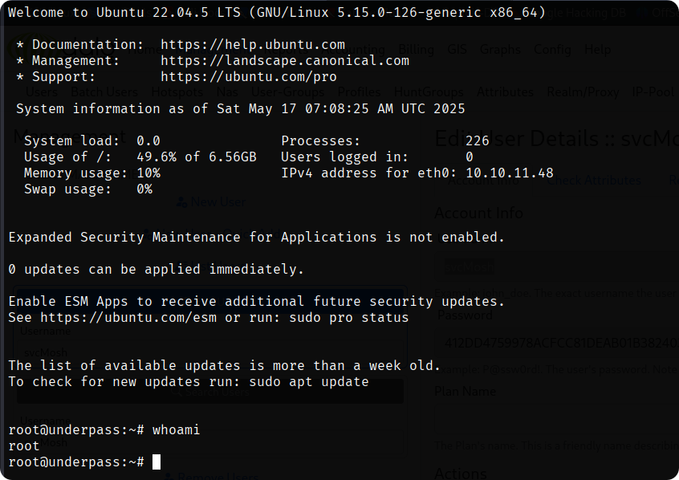Viewport: 679px width, 480px height.
Task: Select the Users submenu in background page
Action: pos(42,92)
